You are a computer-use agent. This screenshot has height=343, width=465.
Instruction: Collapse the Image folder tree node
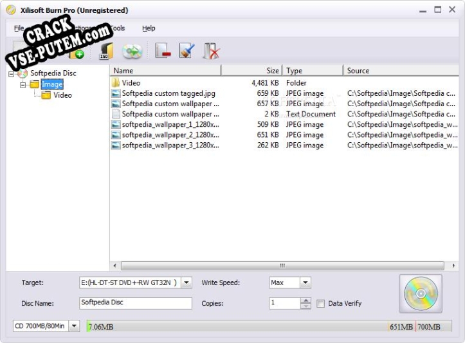click(23, 84)
